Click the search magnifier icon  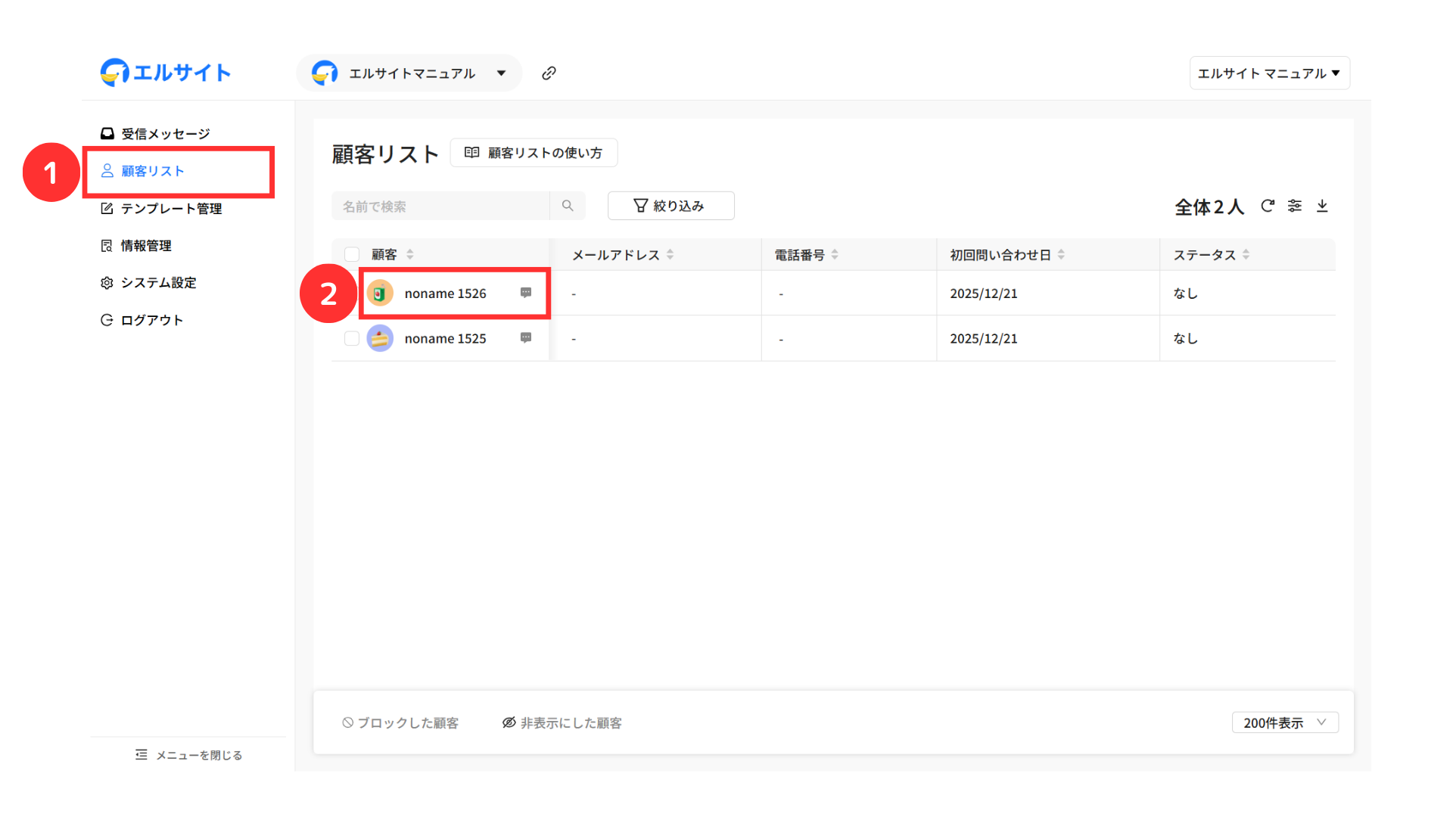tap(568, 206)
